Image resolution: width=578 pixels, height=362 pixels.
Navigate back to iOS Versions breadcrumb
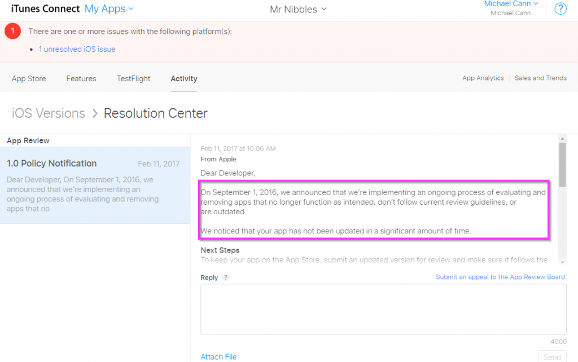(x=49, y=113)
